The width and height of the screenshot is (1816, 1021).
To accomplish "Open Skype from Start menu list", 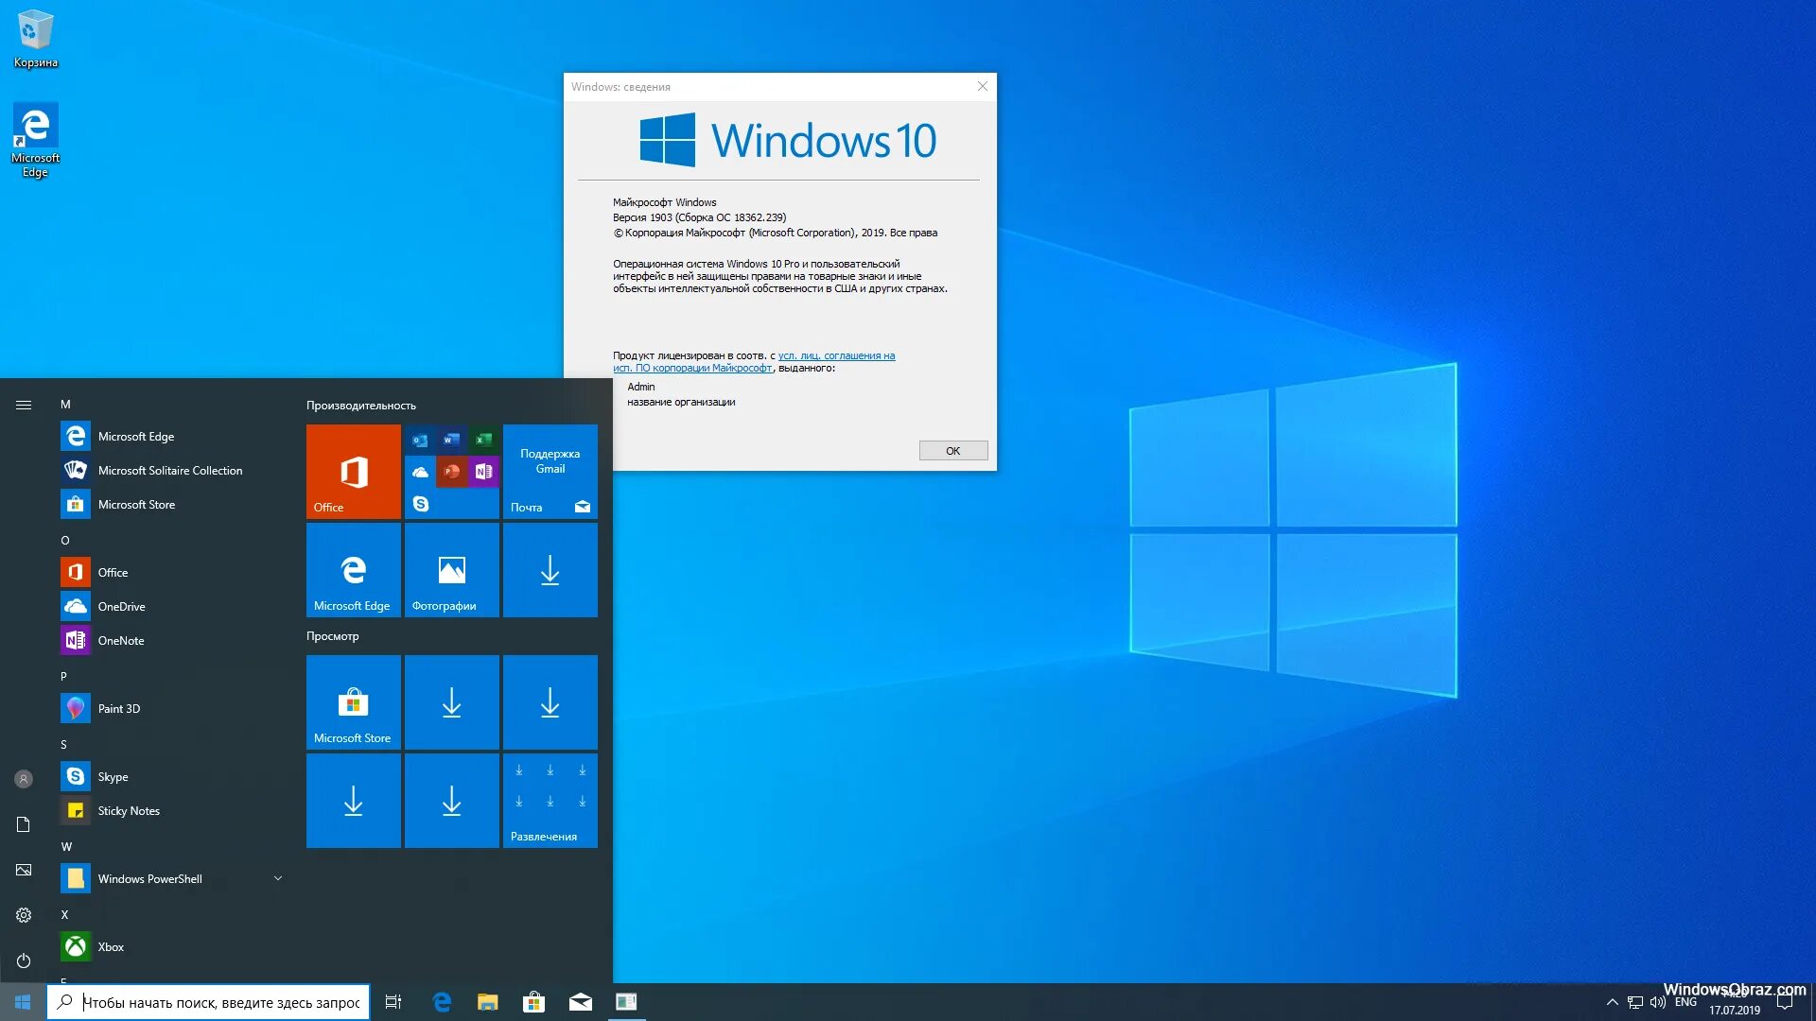I will tap(111, 775).
